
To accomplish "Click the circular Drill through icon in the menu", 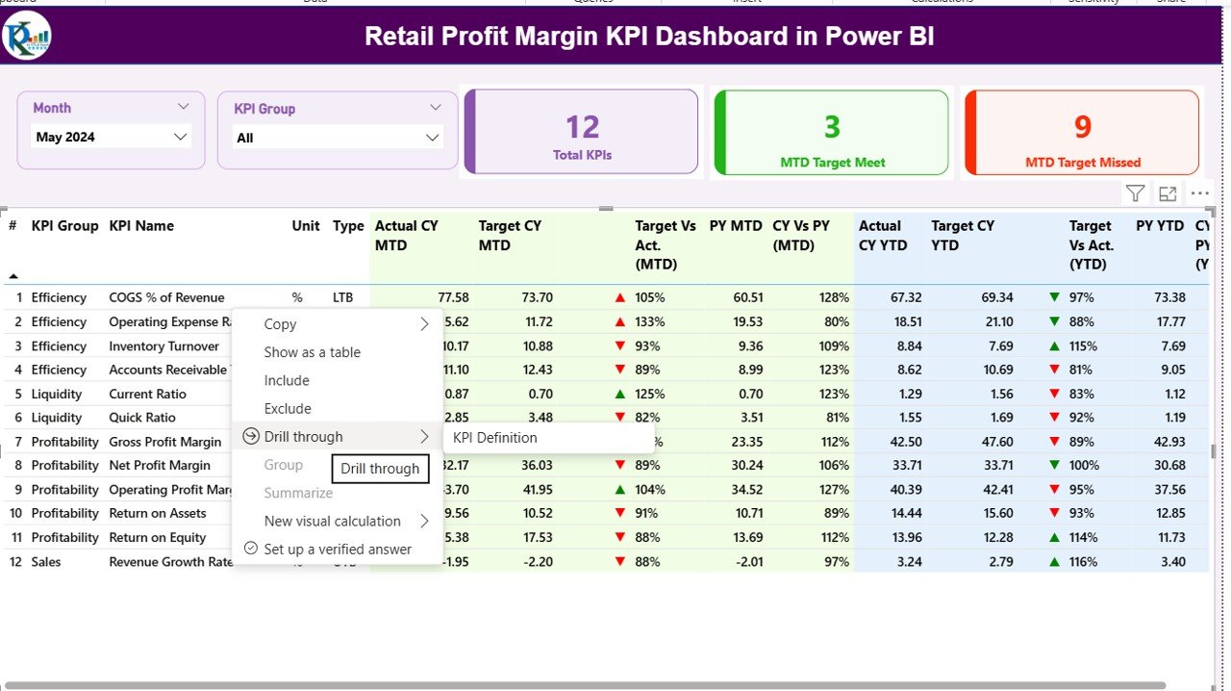I will point(251,436).
